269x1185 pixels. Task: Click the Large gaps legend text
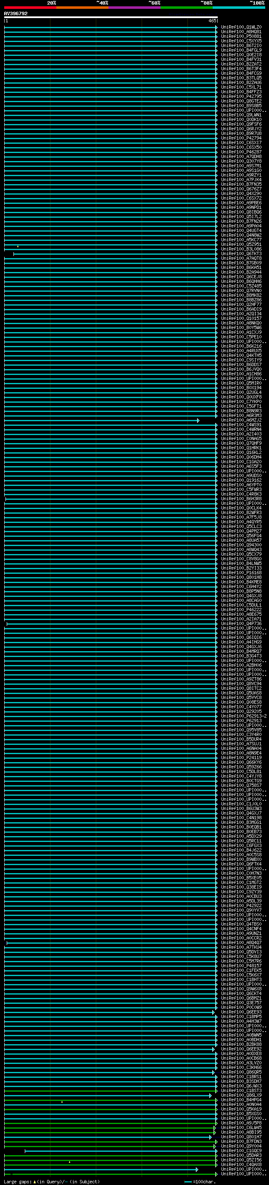coord(52,1182)
